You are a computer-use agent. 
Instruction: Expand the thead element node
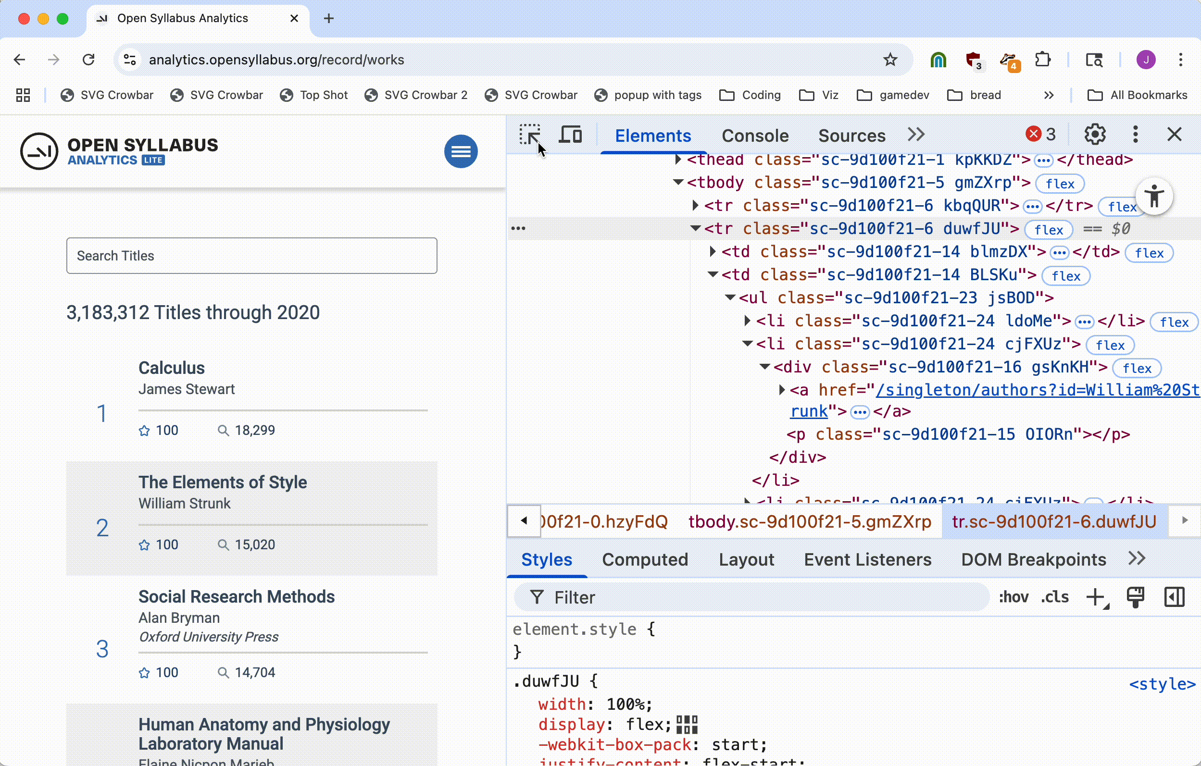point(678,160)
